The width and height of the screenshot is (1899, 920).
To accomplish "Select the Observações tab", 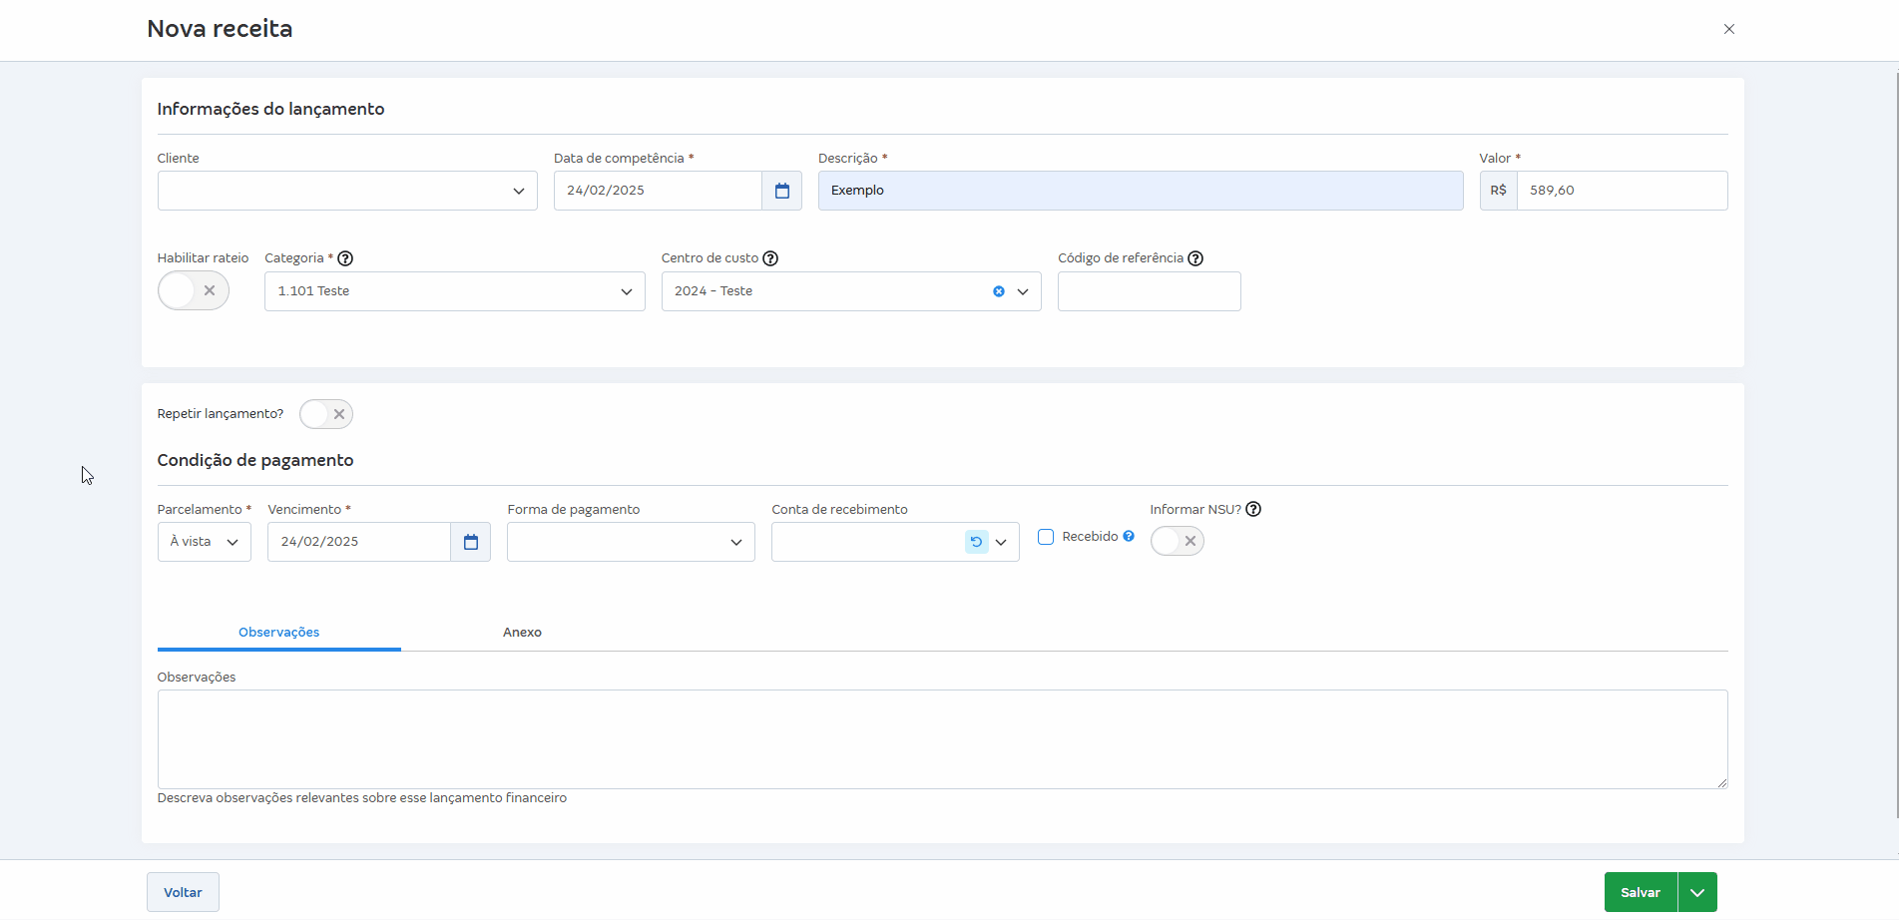I will [278, 633].
